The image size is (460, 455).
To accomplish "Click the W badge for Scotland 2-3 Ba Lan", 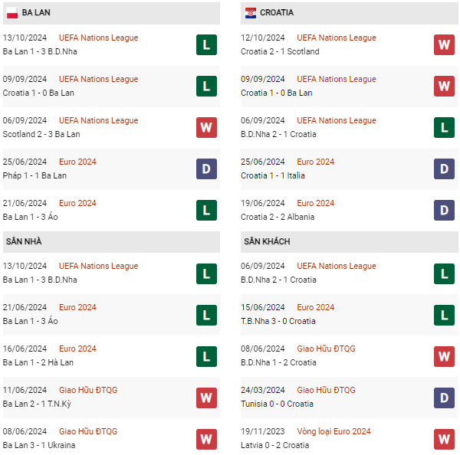I will 206,127.
